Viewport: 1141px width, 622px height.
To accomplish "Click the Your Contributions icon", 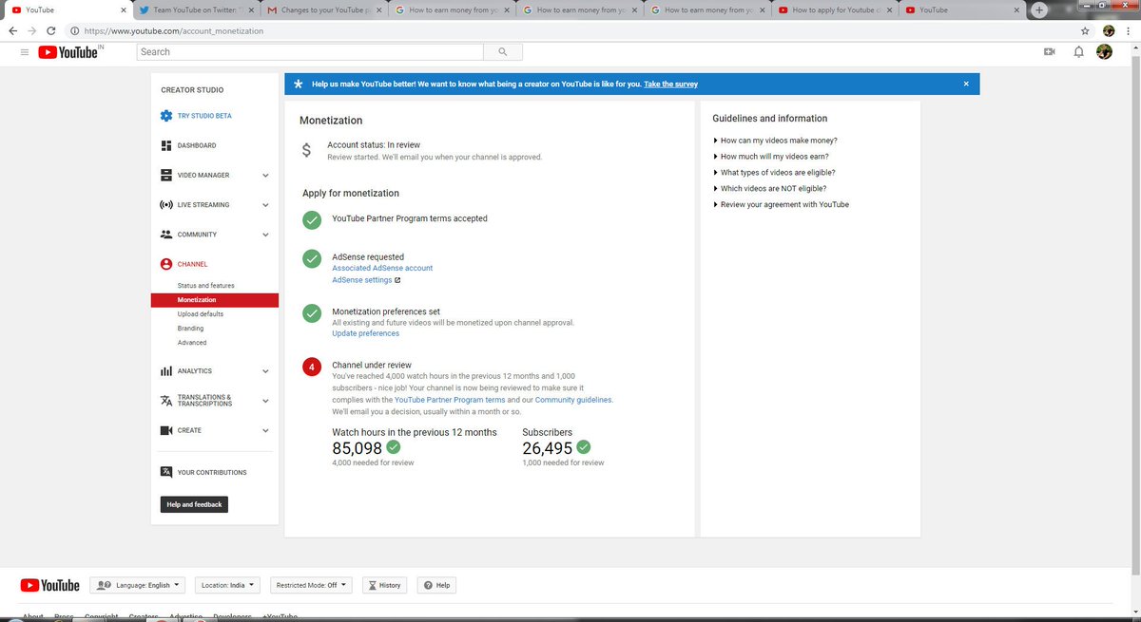I will (x=166, y=472).
